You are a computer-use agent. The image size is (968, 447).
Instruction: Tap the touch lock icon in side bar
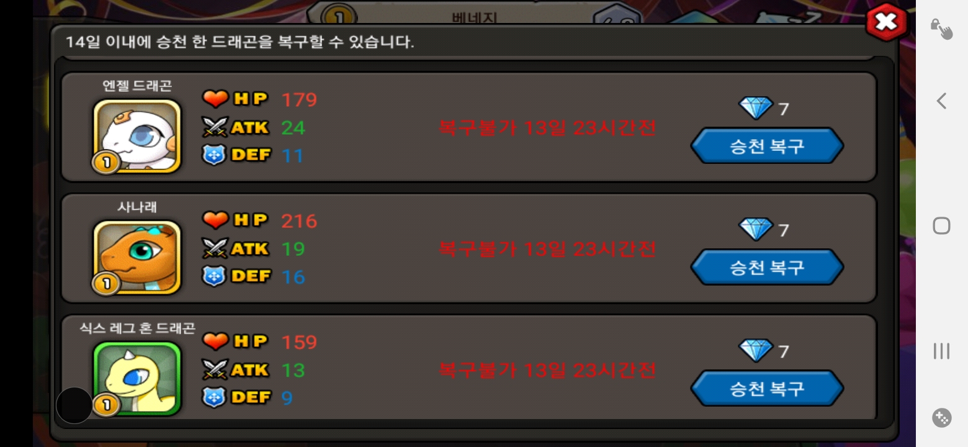941,28
